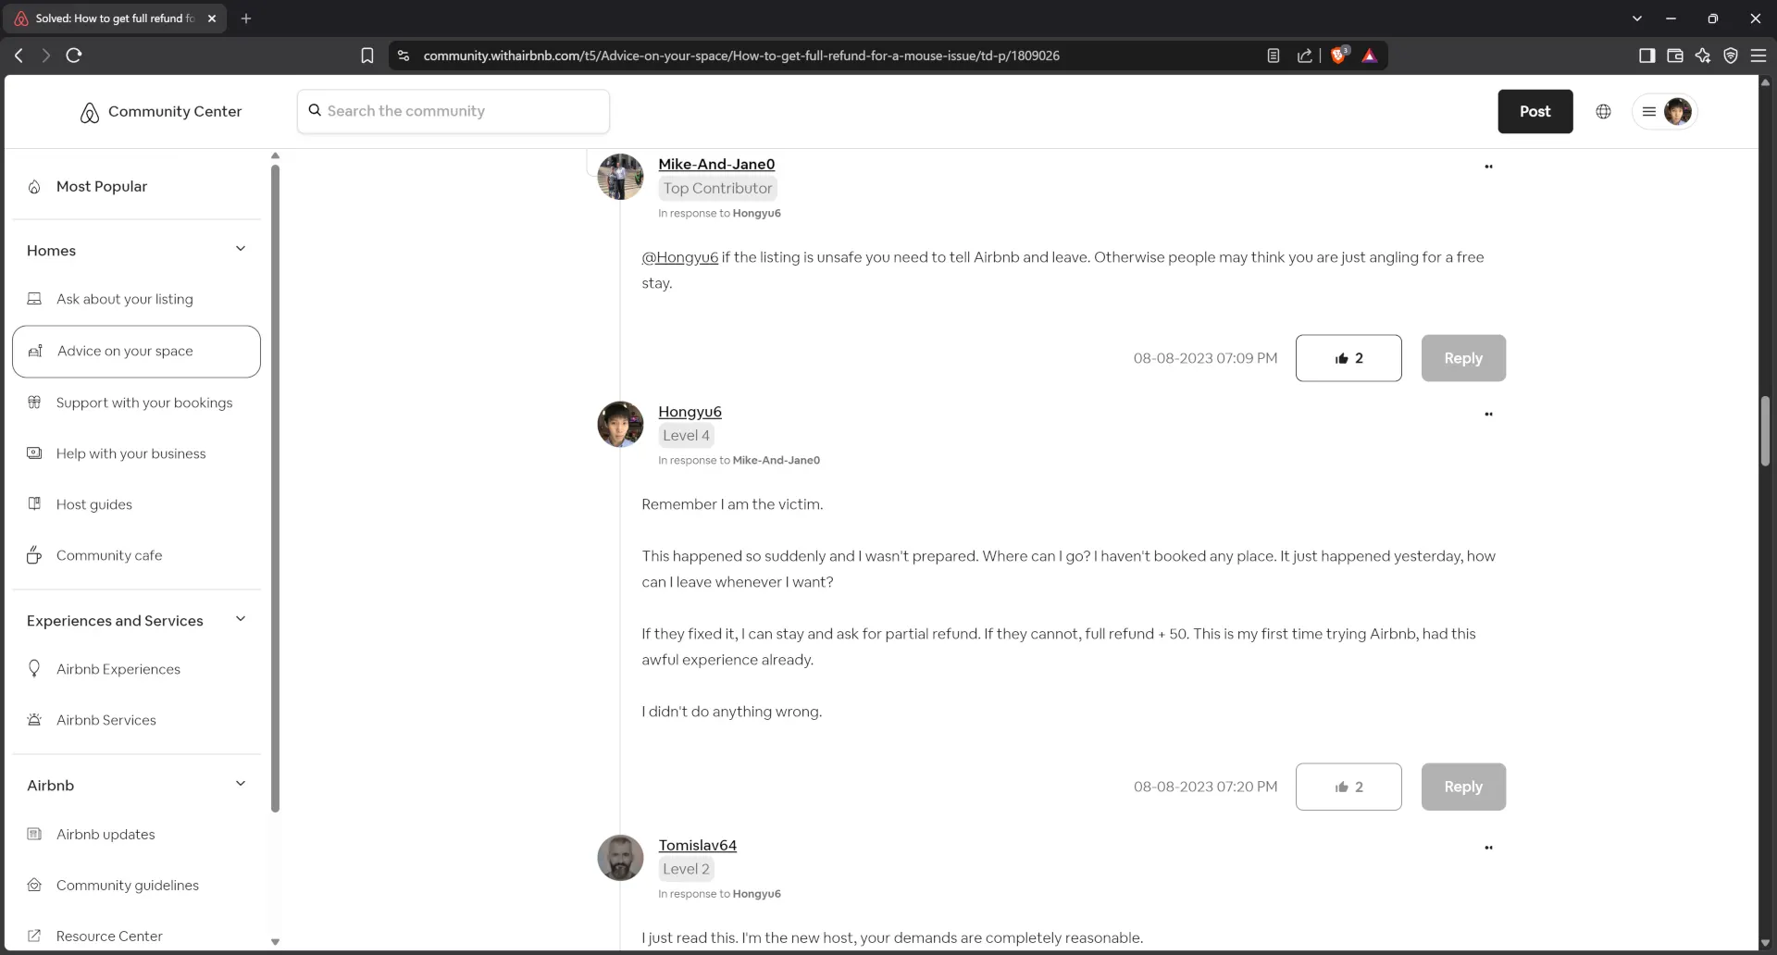This screenshot has width=1777, height=955.
Task: Collapse Experiences and Services section
Action: [x=241, y=619]
